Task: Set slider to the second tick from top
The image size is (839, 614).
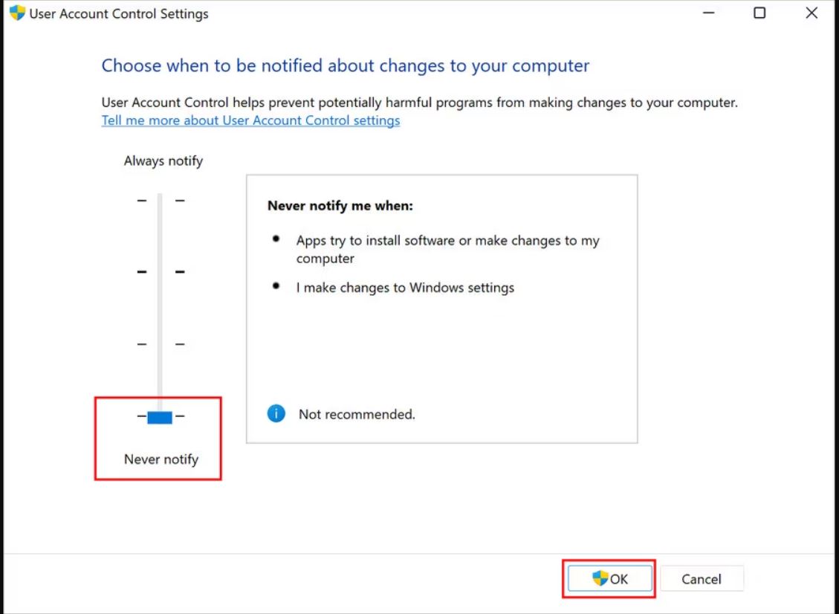Action: (x=160, y=272)
